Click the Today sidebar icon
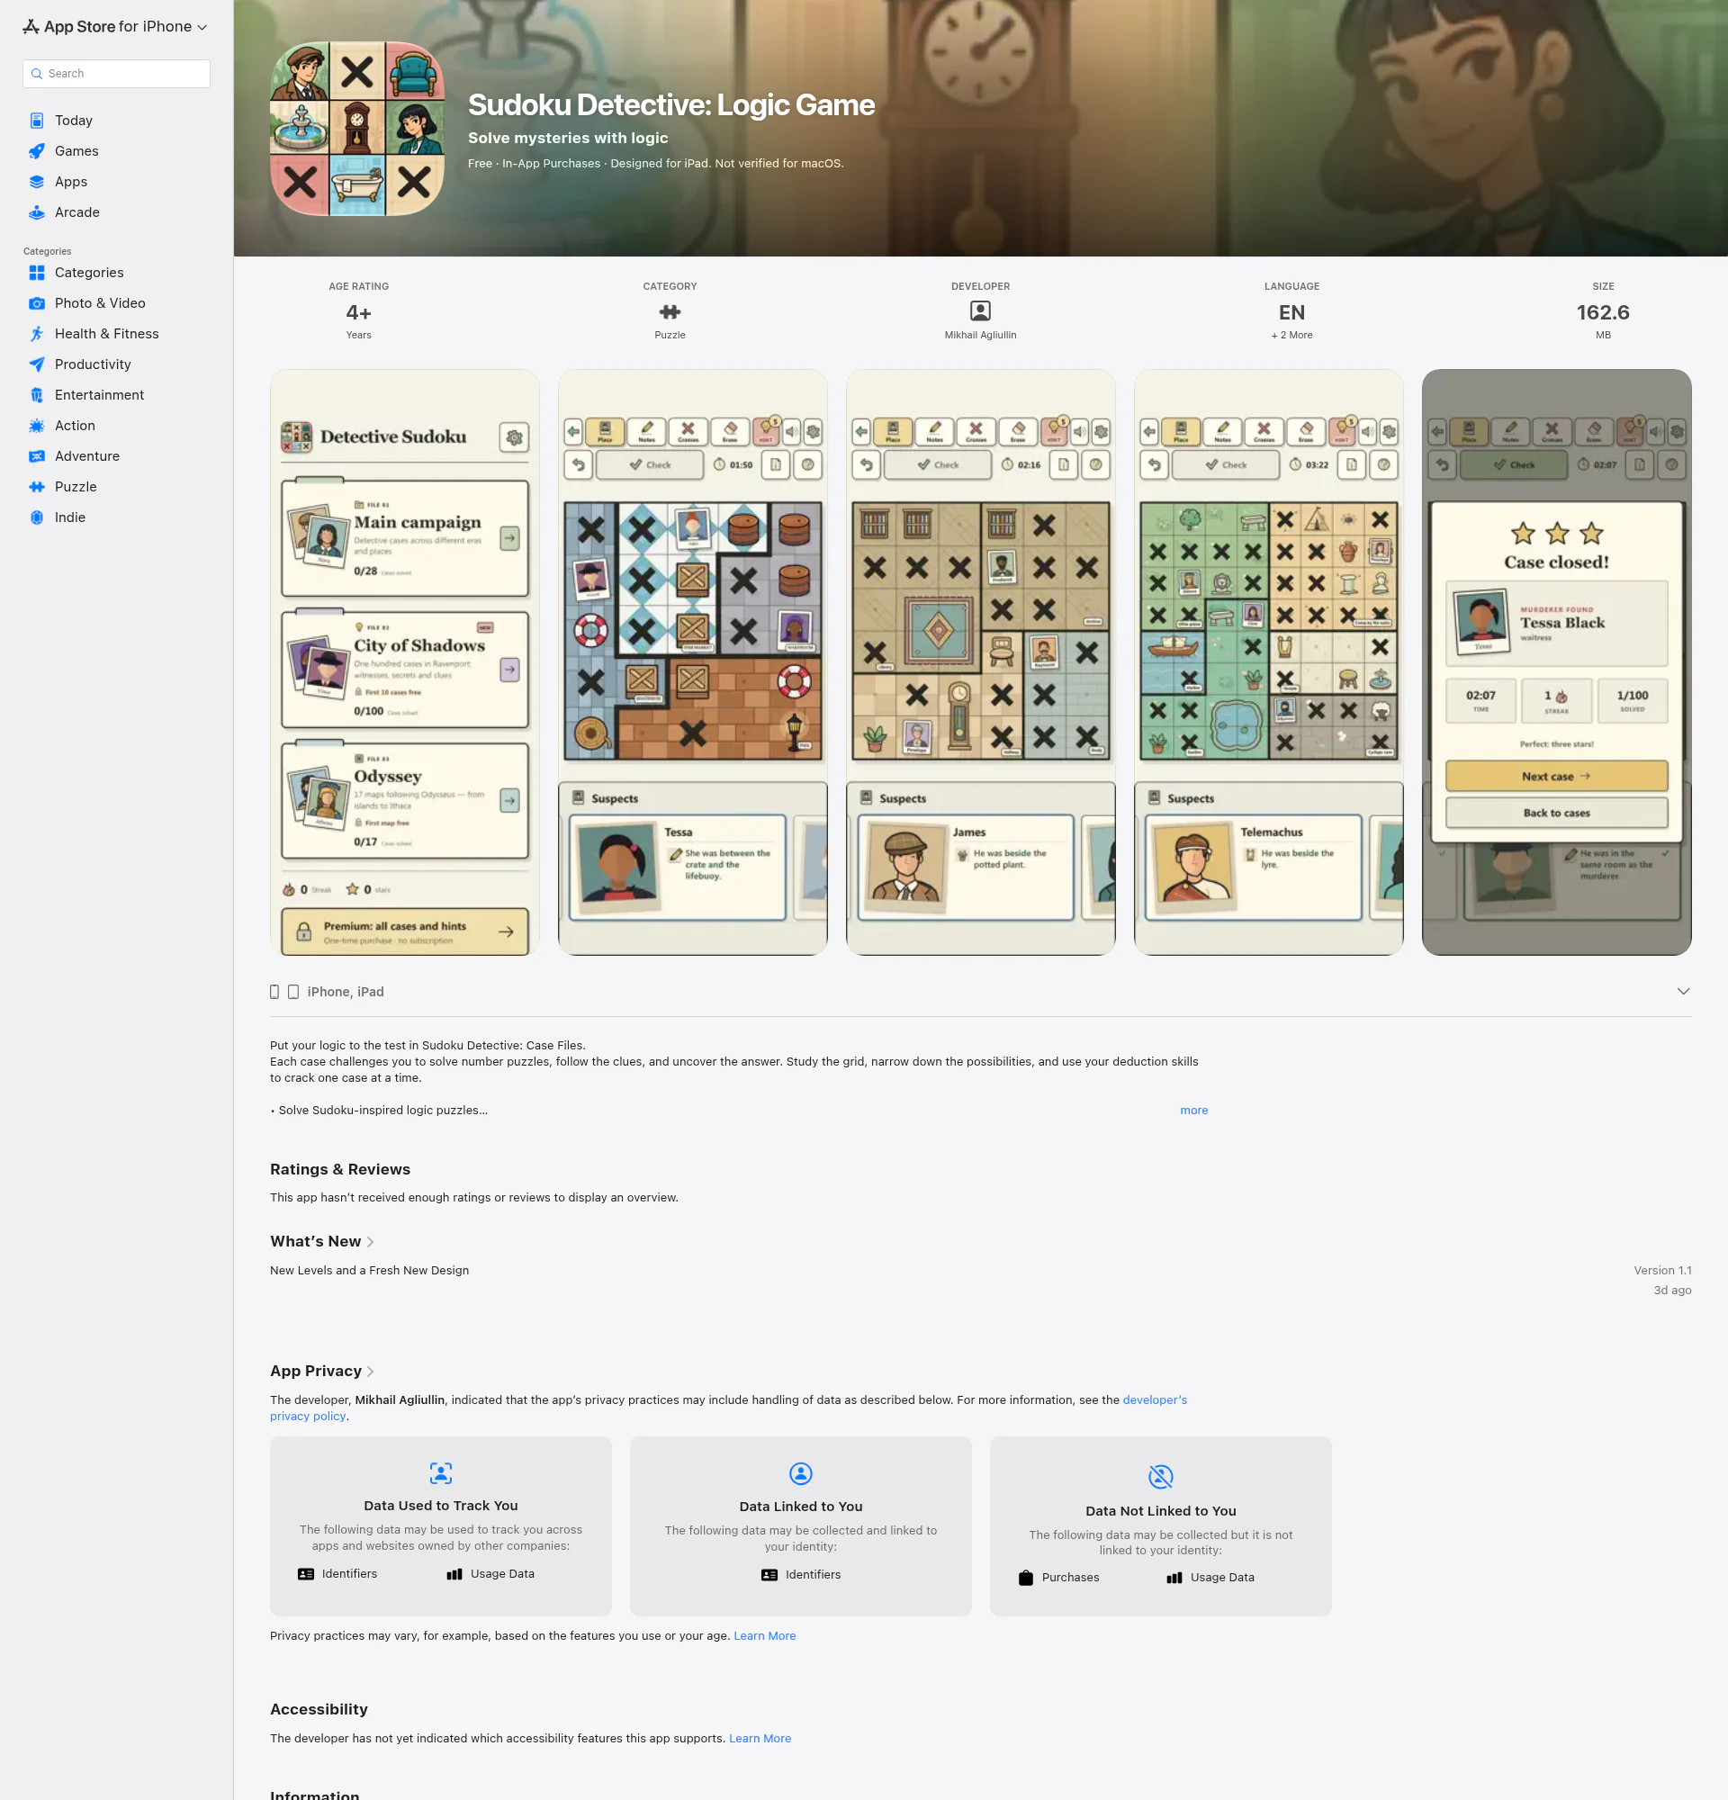Screen dimensions: 1728x1800 click(x=37, y=121)
